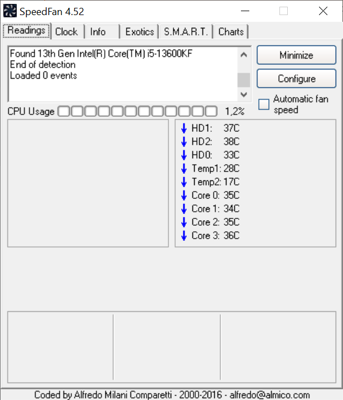Show the Charts tab
This screenshot has height=400, width=343.
click(231, 32)
